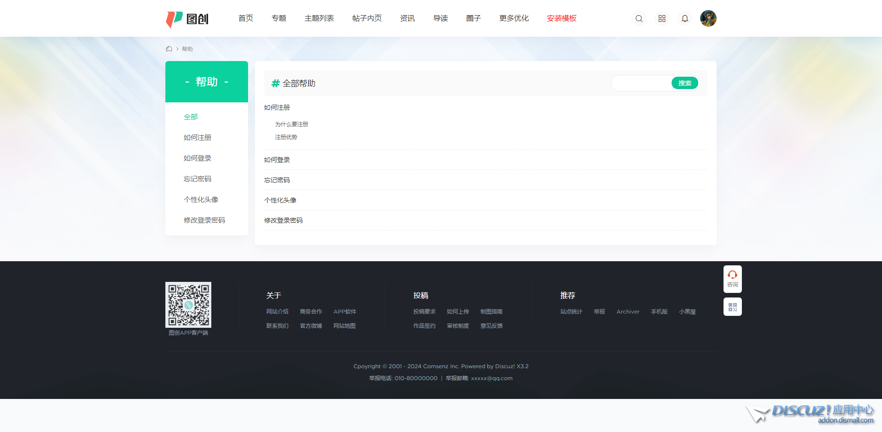Viewport: 882px width, 432px height.
Task: Click the notification bell icon
Action: click(684, 19)
